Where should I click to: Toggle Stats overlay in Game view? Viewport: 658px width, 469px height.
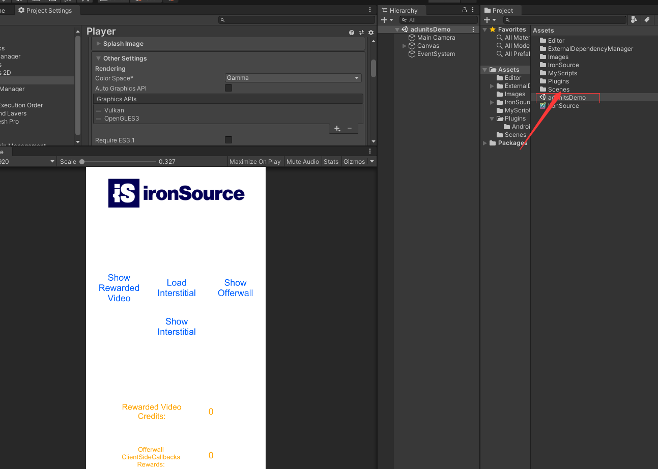331,161
